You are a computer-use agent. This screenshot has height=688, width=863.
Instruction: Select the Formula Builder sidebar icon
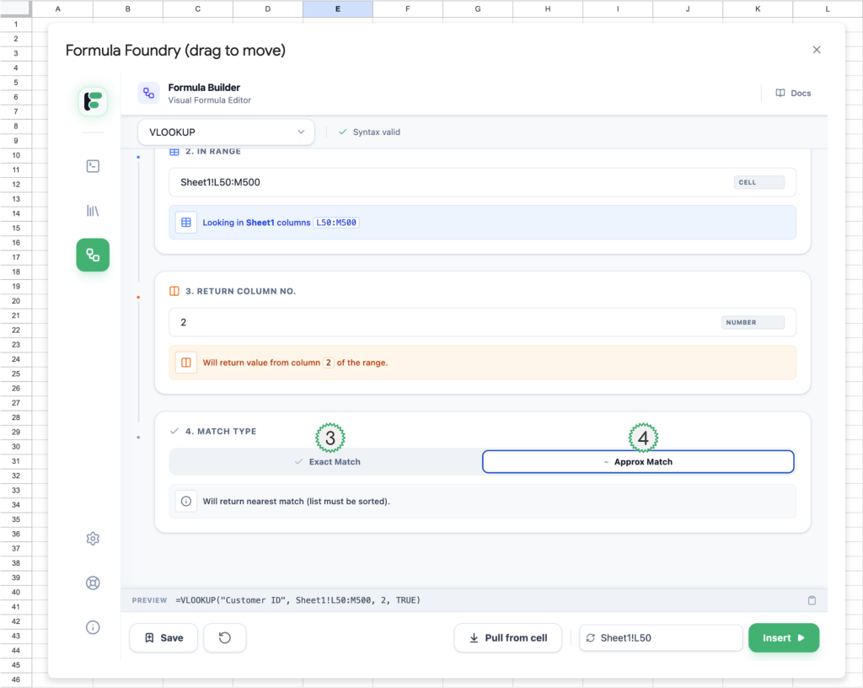click(x=93, y=255)
